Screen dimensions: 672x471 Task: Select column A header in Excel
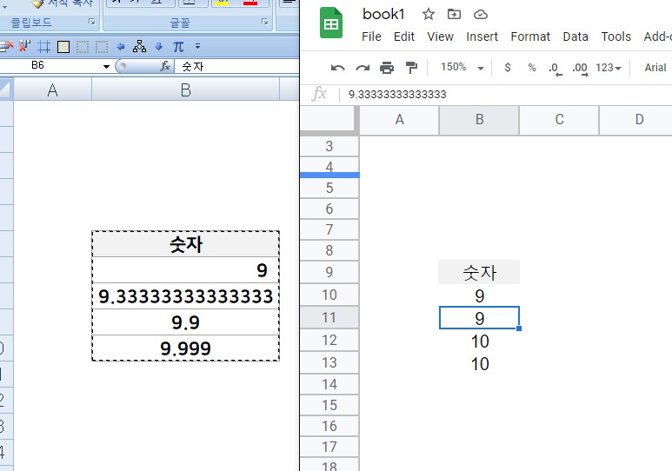(x=52, y=90)
